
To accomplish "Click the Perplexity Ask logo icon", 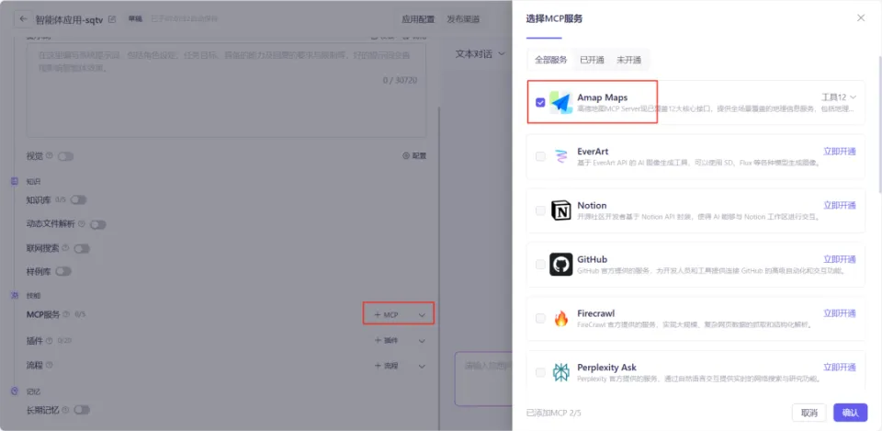I will pyautogui.click(x=560, y=372).
